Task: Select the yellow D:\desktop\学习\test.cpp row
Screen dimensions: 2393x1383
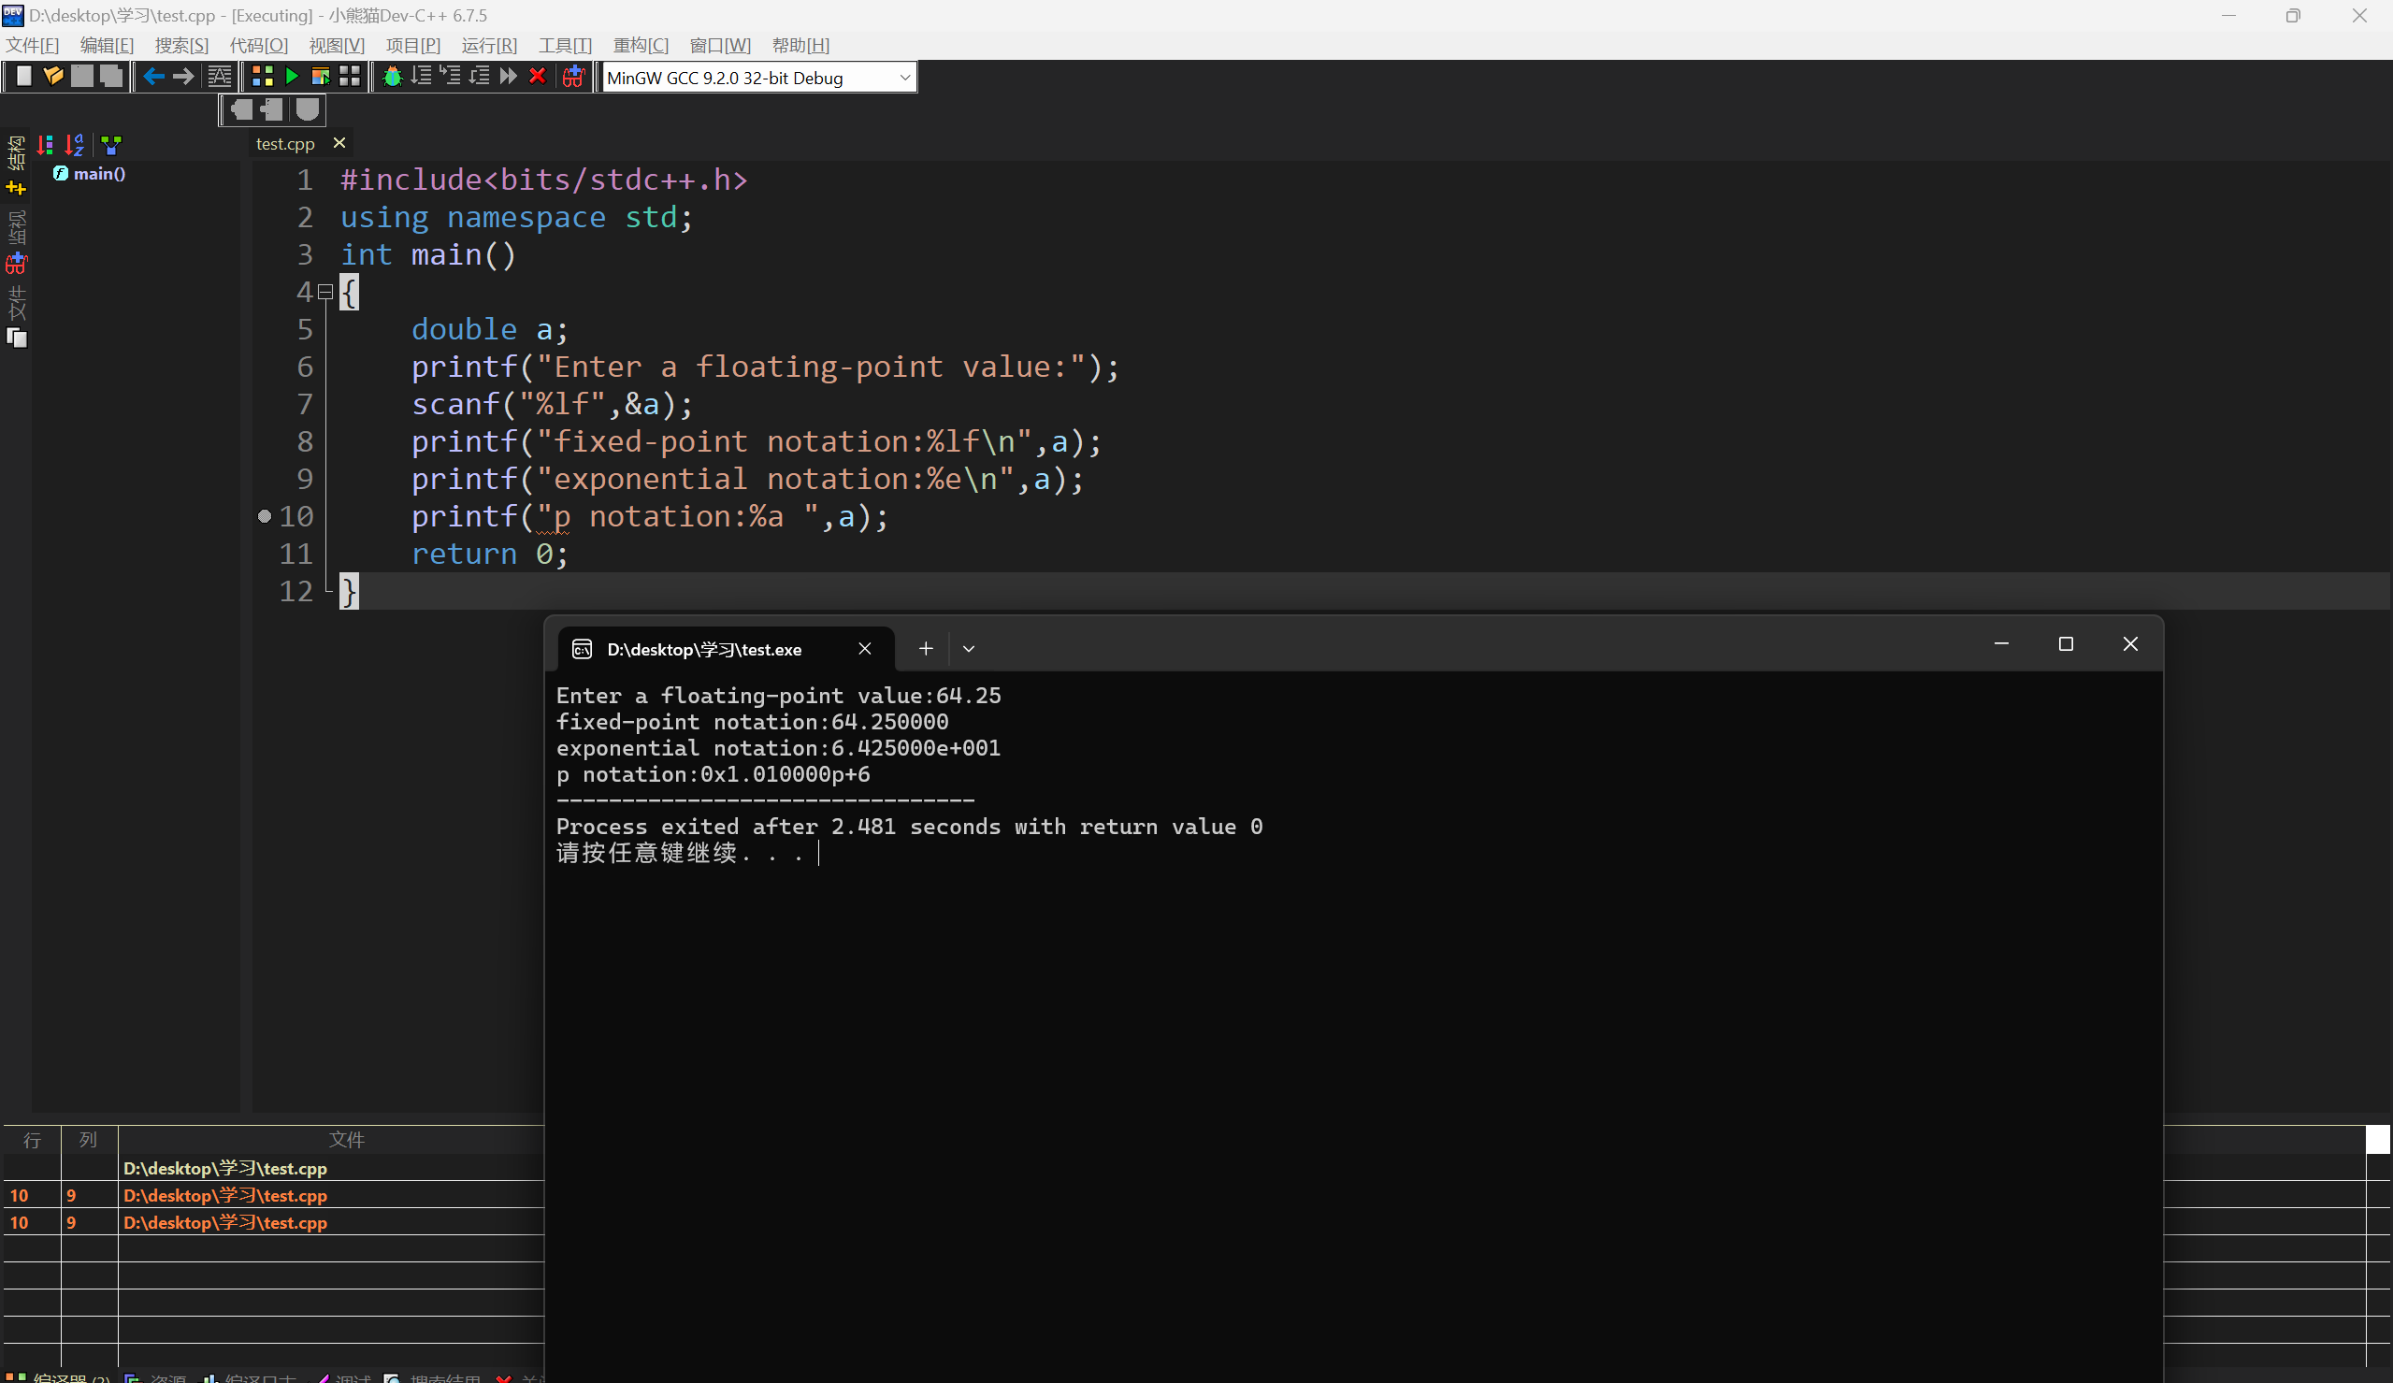Action: 273,1168
